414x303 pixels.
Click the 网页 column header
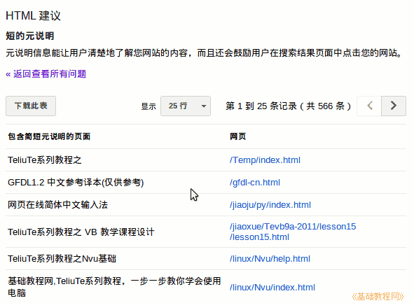(237, 136)
